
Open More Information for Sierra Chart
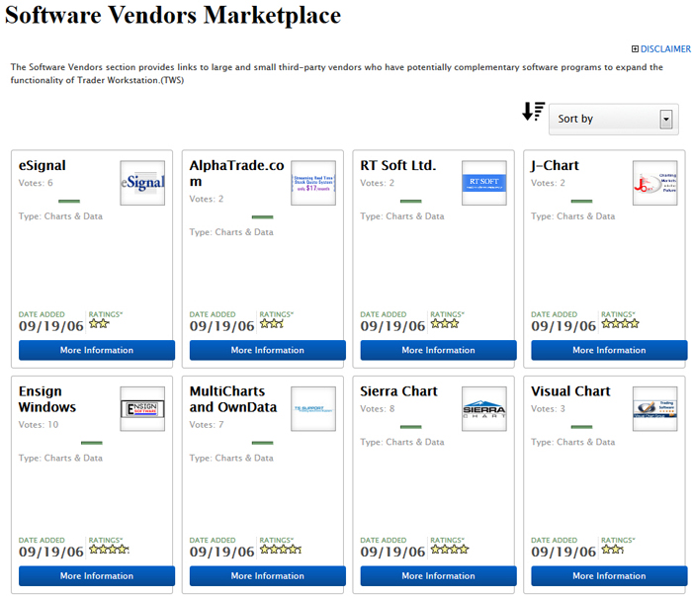coord(438,576)
